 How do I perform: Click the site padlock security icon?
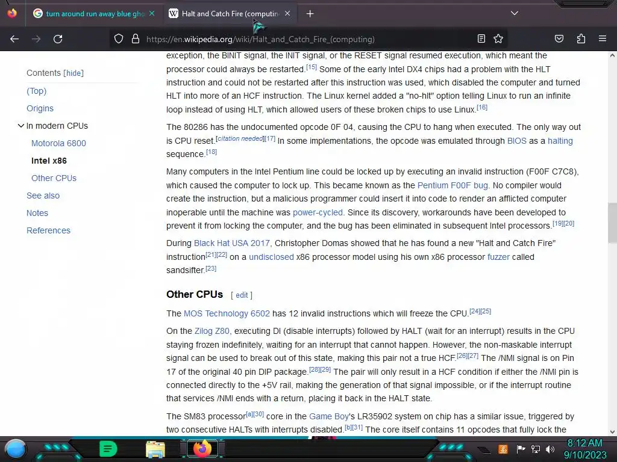pos(136,39)
